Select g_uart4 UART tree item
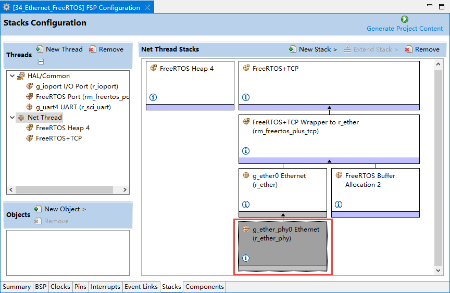The image size is (450, 293). [73, 107]
